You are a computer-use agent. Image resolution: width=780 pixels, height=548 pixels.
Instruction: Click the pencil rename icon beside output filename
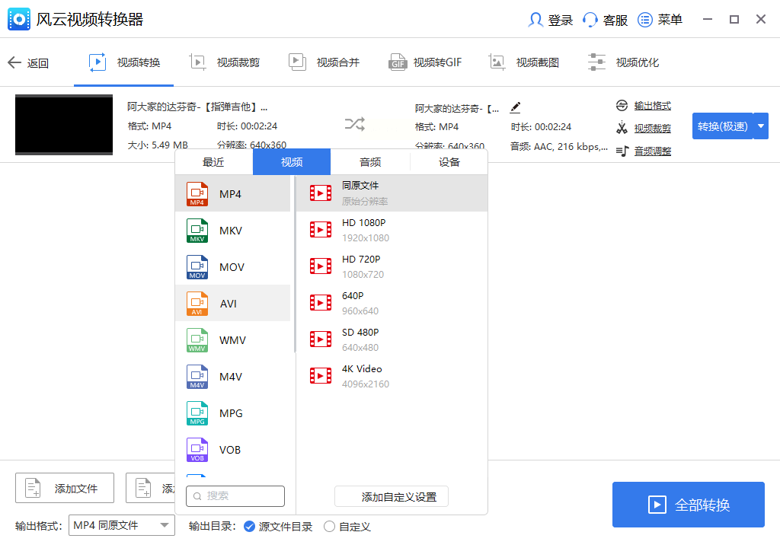click(x=516, y=107)
